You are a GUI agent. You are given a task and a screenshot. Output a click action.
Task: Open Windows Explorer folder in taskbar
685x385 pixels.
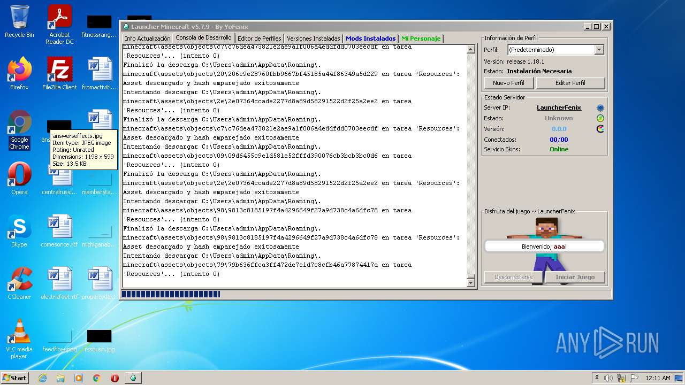click(x=60, y=378)
